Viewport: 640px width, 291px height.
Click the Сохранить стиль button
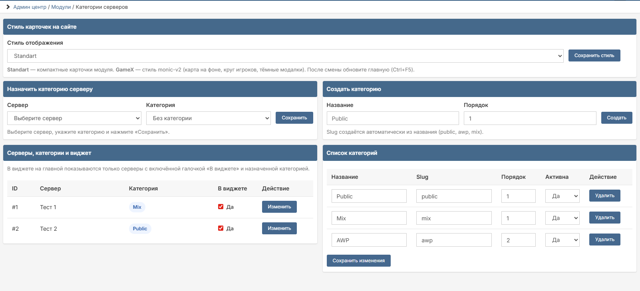[594, 55]
